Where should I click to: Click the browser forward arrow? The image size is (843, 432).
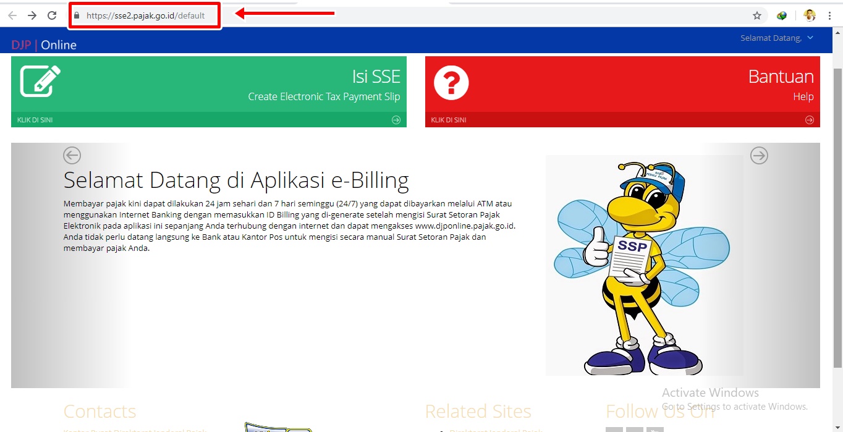(x=32, y=15)
